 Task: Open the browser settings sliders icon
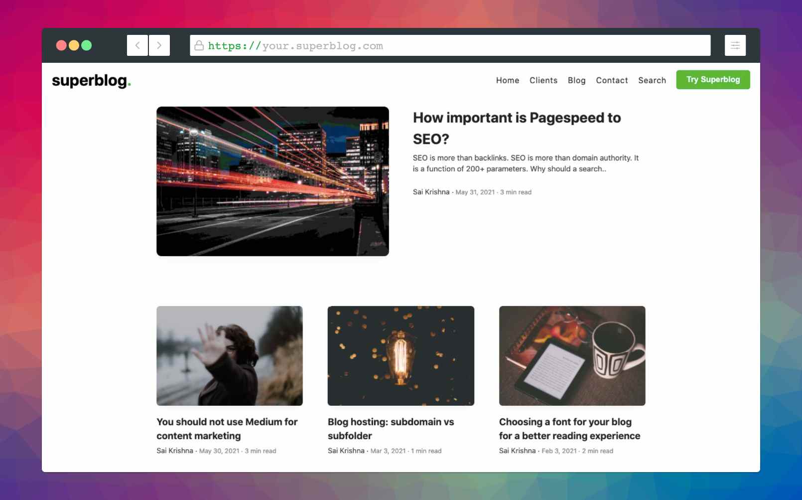[x=735, y=45]
